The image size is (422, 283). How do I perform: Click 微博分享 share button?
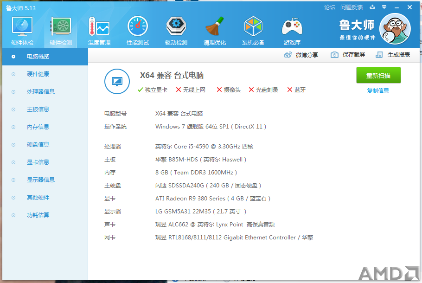pos(301,55)
